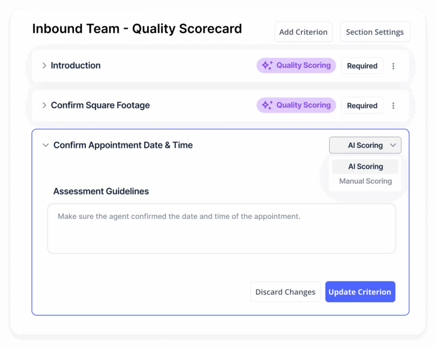Click sparkle icon in Confirm Square Footage badge
This screenshot has height=347, width=435.
point(267,105)
